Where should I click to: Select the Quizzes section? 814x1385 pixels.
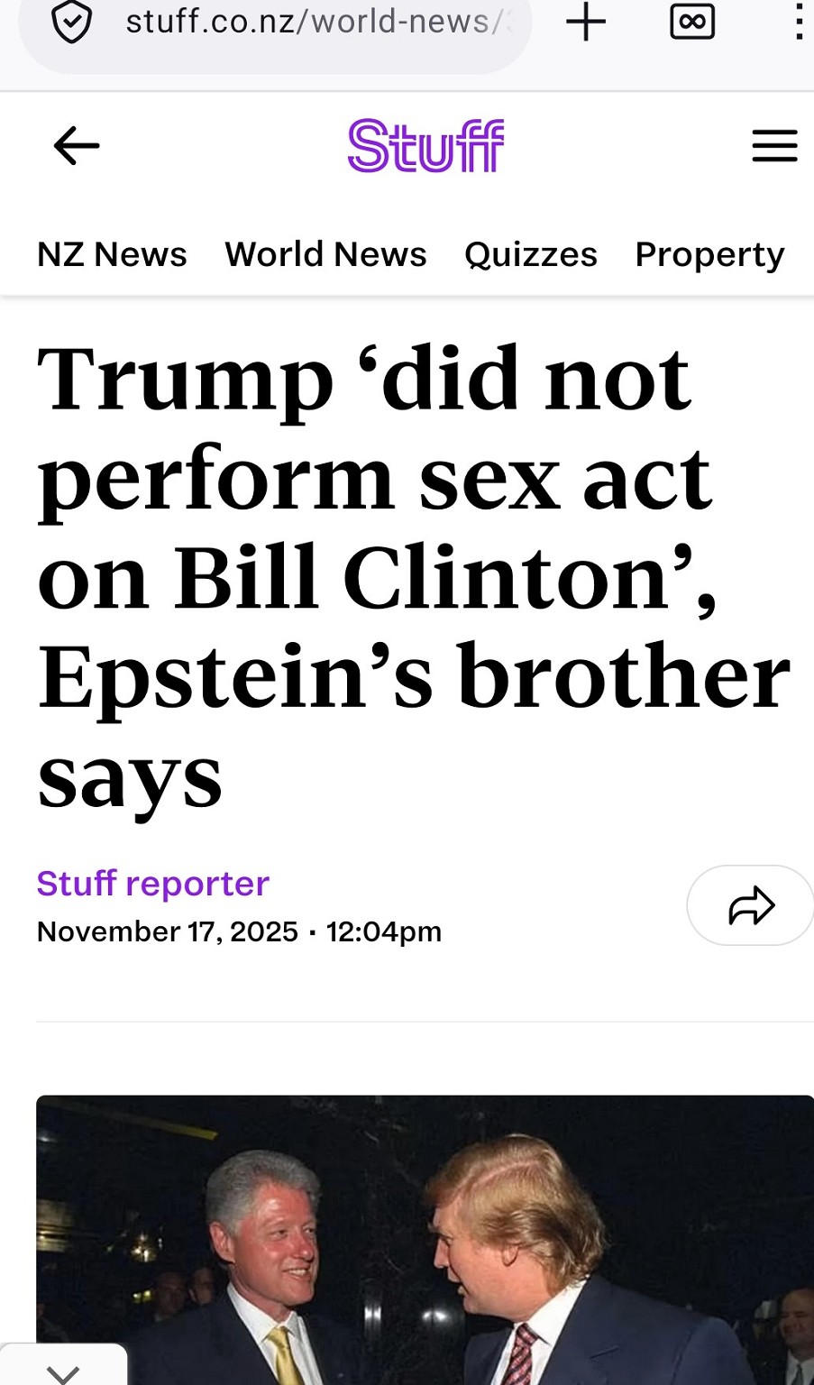[x=530, y=255]
